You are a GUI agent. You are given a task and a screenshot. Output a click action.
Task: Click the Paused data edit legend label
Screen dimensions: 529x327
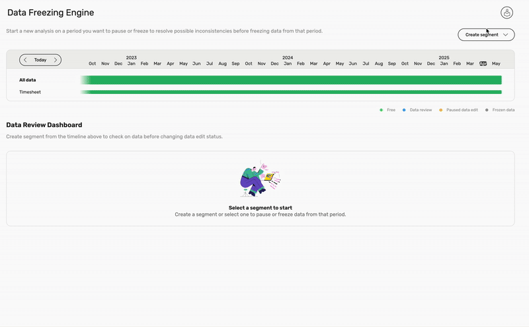pyautogui.click(x=462, y=110)
